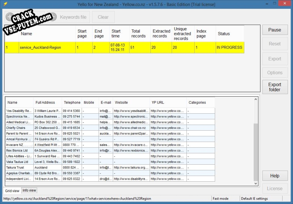The width and height of the screenshot is (293, 204).
Task: Click the Mobile column header
Action: pos(90,103)
